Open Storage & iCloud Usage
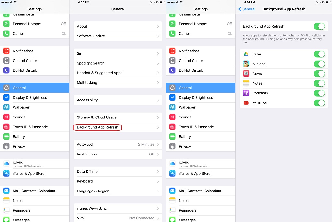The image size is (332, 222). (x=118, y=117)
